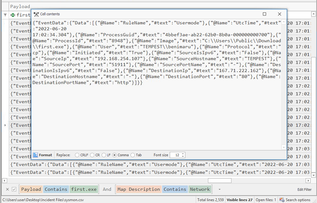Image resolution: width=317 pixels, height=203 pixels.
Task: Click Visible lines 27 status entry
Action: [240, 200]
